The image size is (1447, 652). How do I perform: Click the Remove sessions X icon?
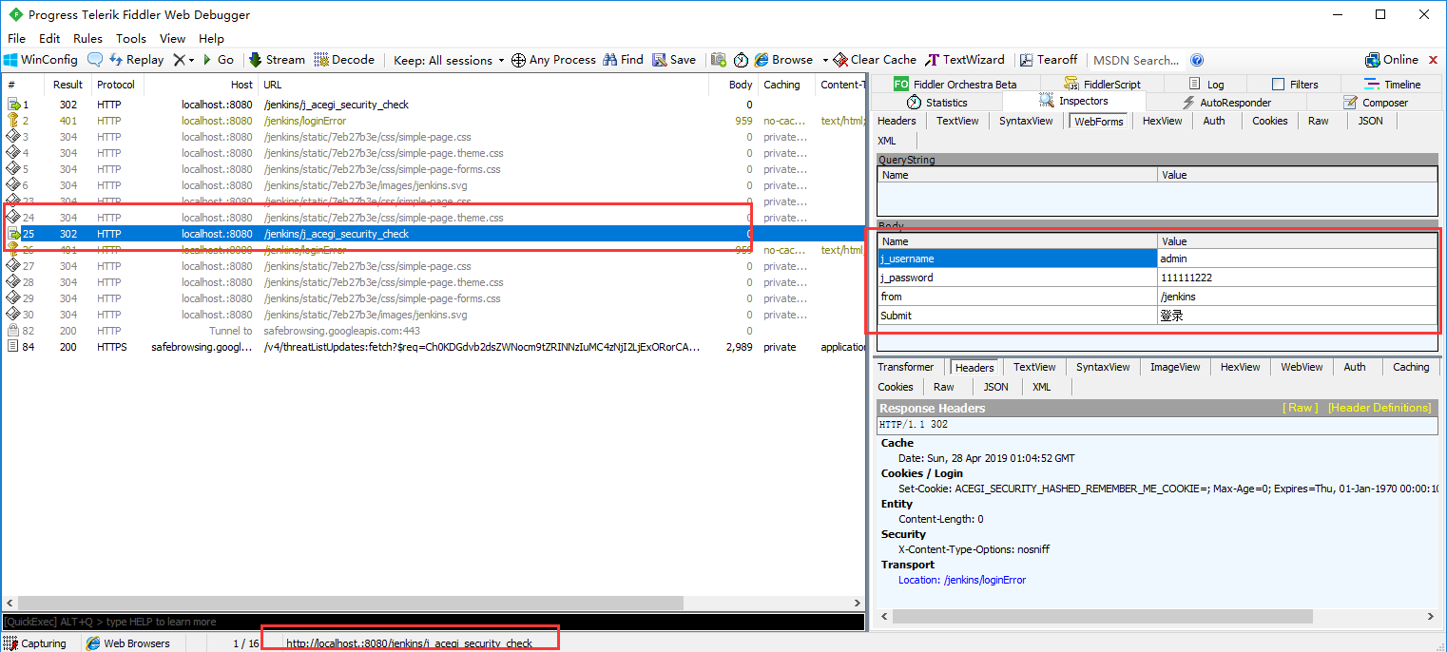click(x=179, y=60)
